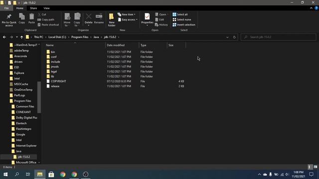Switch to the Home tab

pos(20,8)
